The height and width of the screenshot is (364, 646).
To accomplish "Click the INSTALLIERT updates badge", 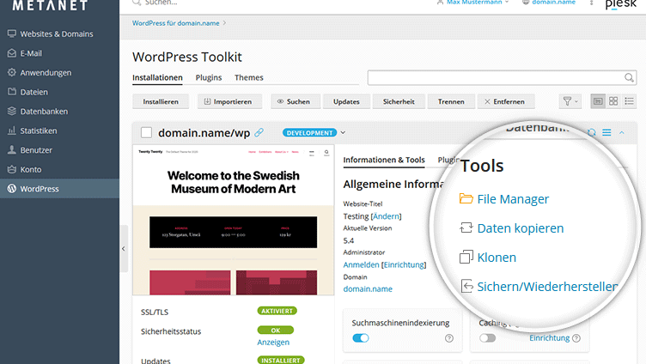I will tap(281, 360).
